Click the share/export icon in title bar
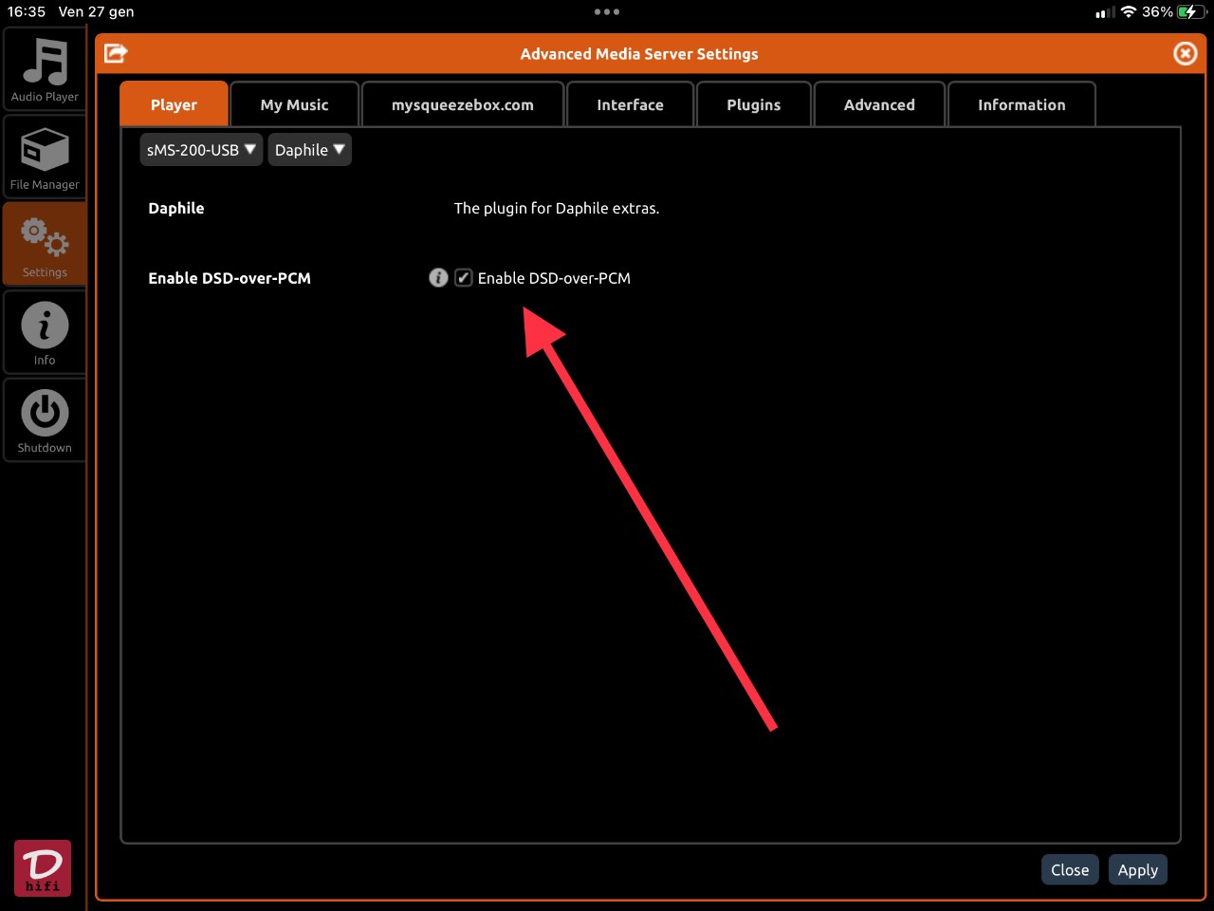The image size is (1214, 911). [x=116, y=53]
